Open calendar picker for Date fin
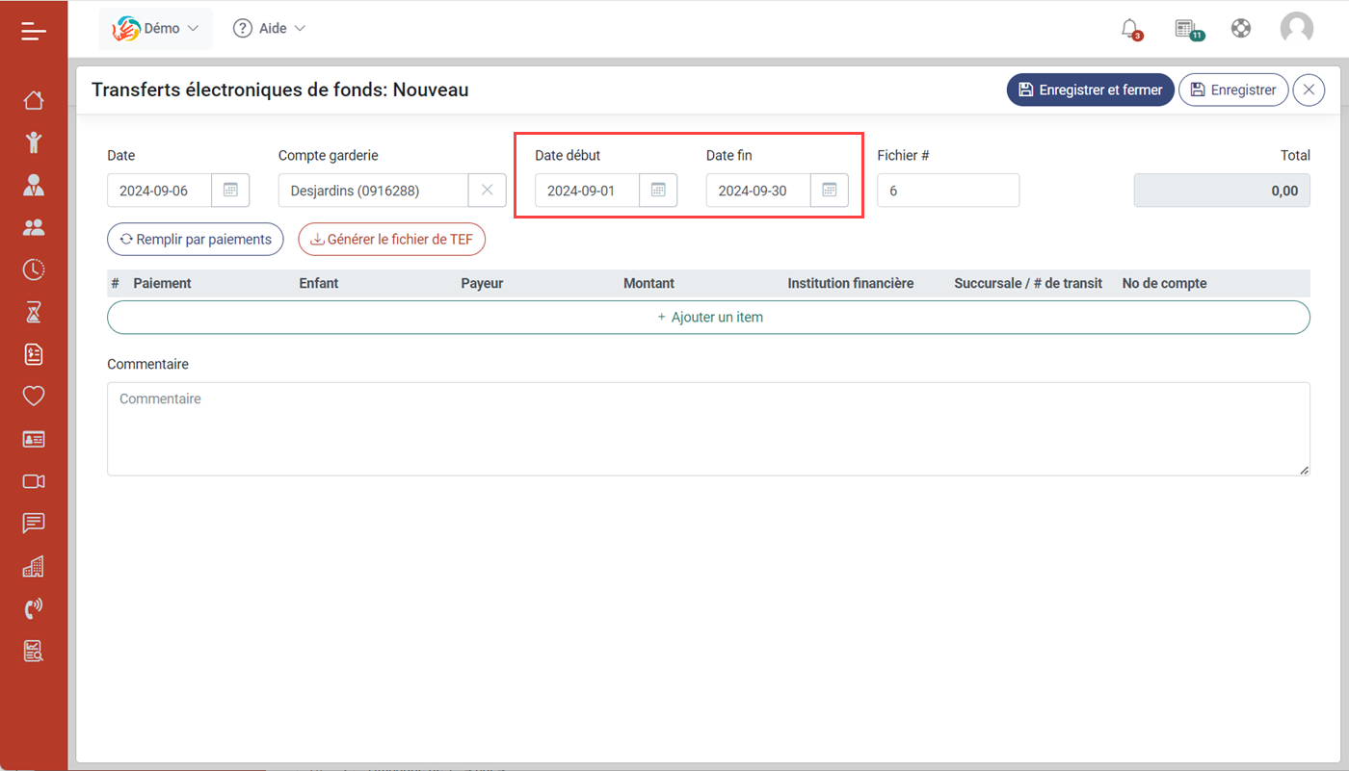 tap(830, 191)
